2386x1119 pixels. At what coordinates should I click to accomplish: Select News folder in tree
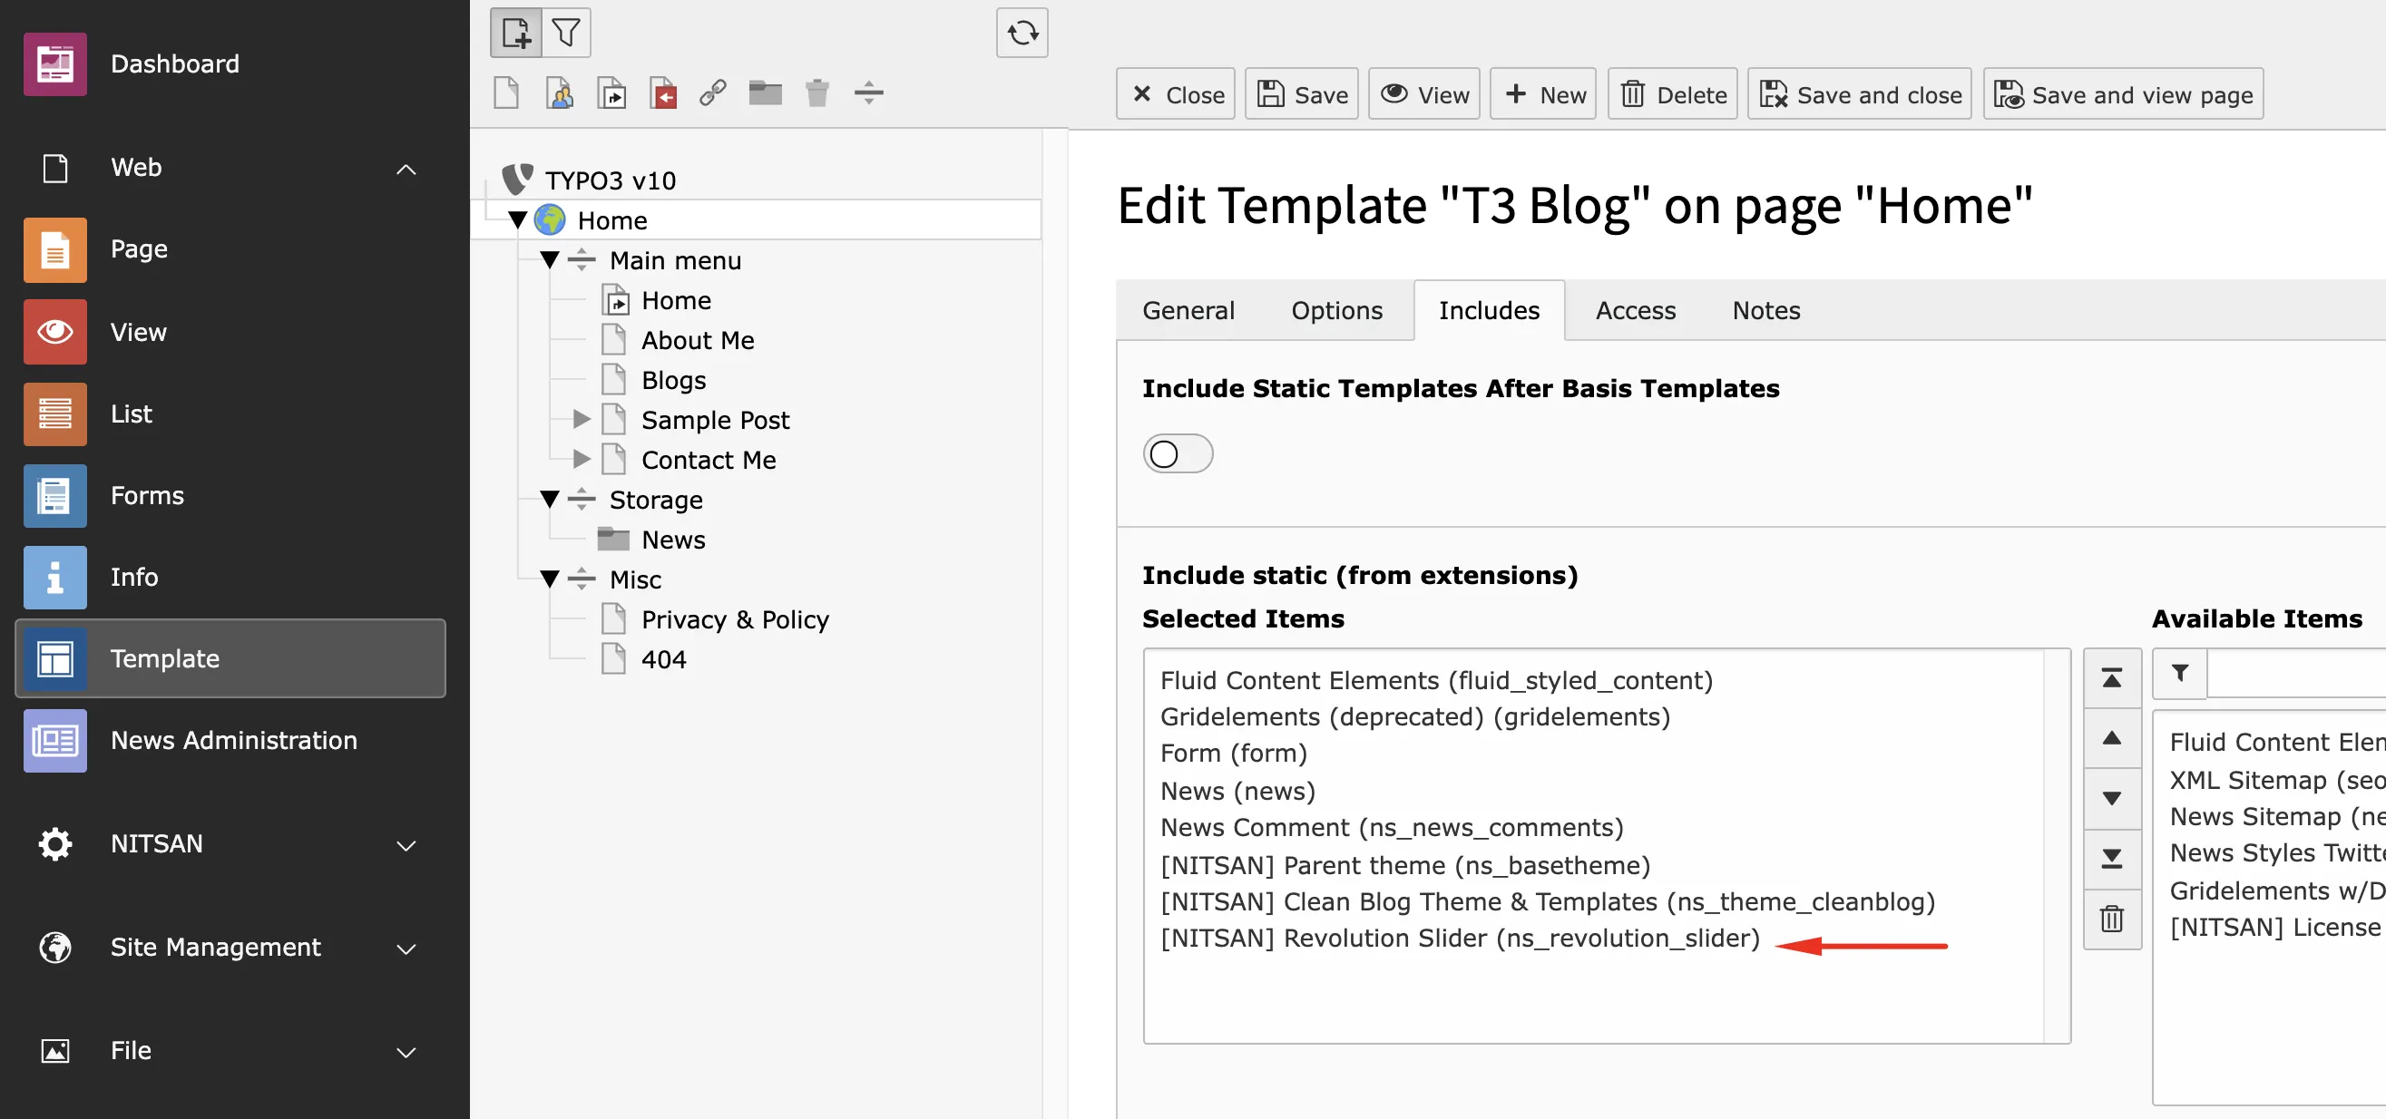click(673, 540)
